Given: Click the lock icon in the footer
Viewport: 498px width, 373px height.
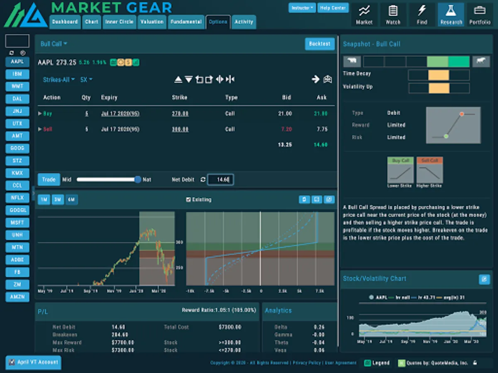Looking at the screenshot, I should click(475, 363).
